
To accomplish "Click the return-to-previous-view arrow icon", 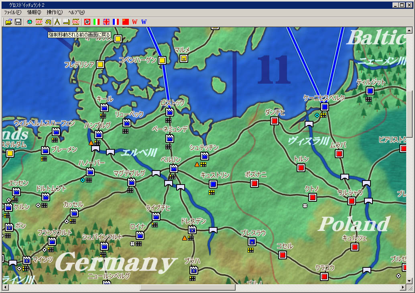I will pos(48,22).
